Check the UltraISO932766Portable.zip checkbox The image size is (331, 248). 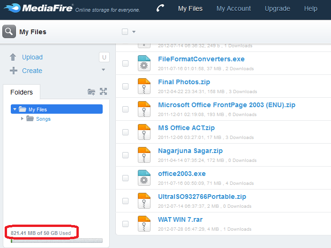click(125, 201)
